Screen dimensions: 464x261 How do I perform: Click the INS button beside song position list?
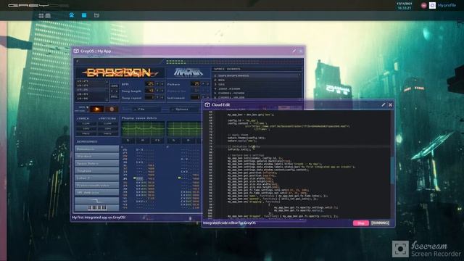tap(115, 86)
